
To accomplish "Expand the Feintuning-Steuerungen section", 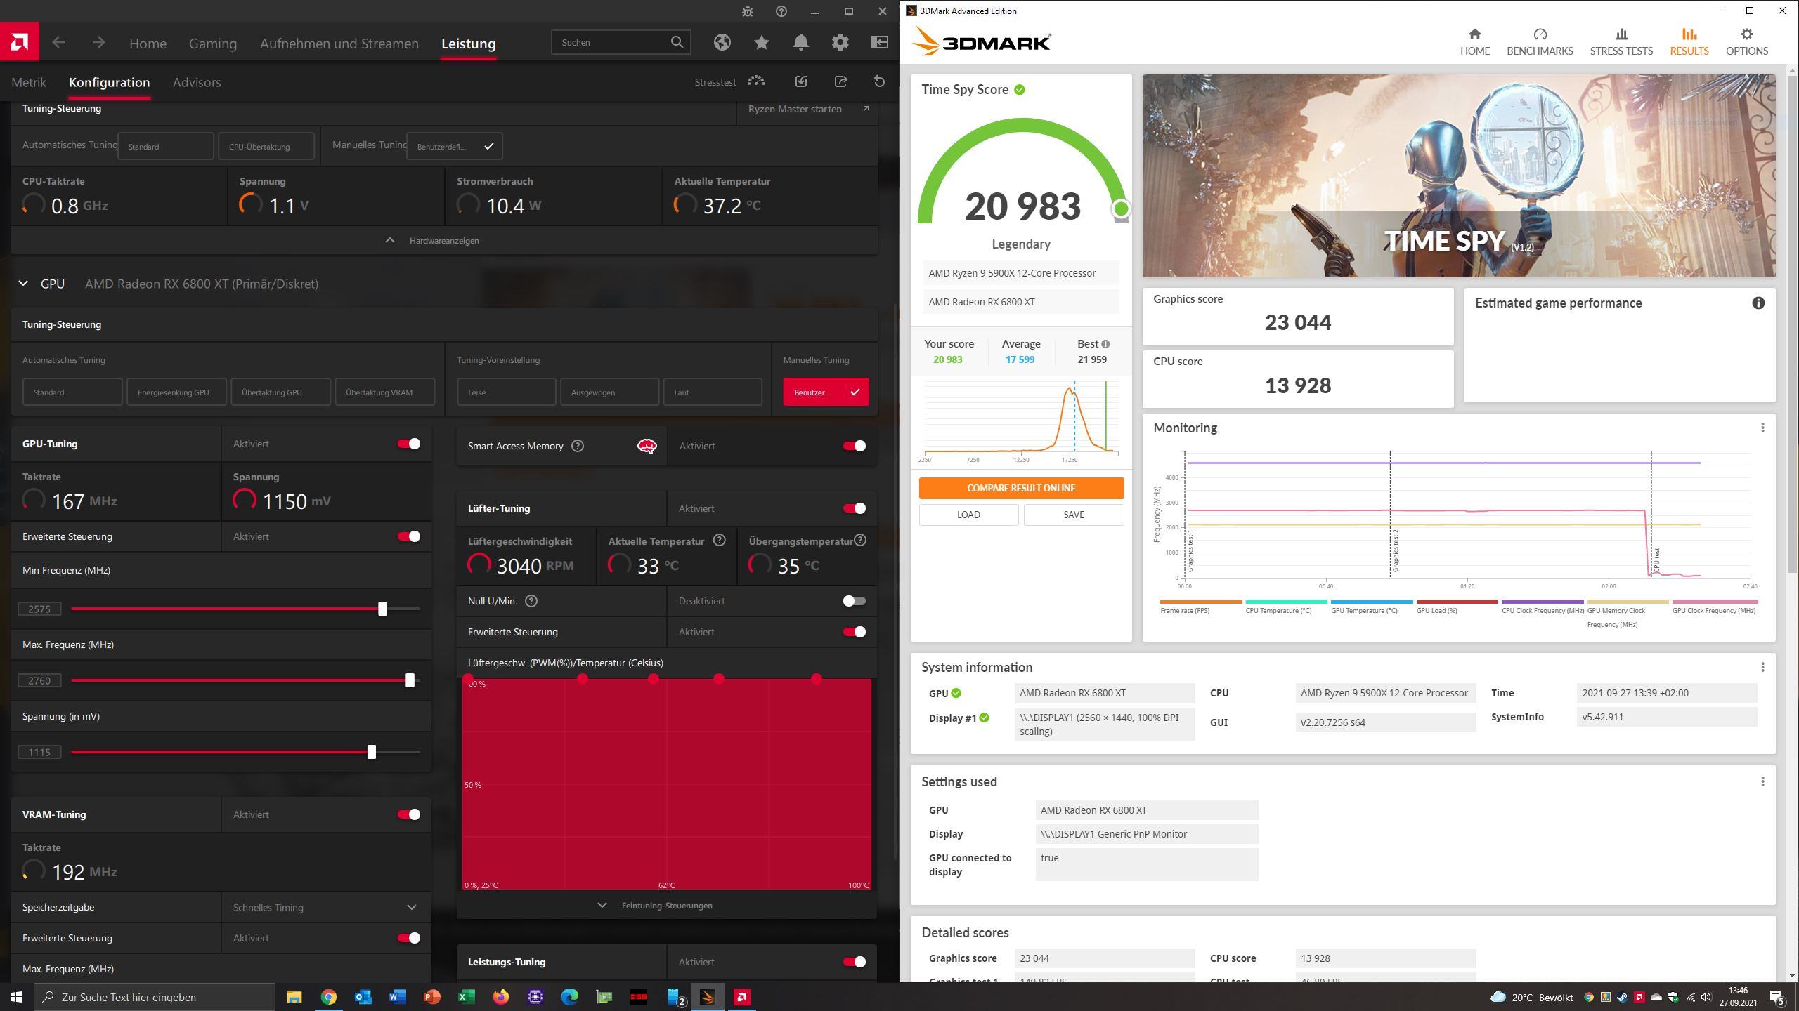I will [666, 905].
